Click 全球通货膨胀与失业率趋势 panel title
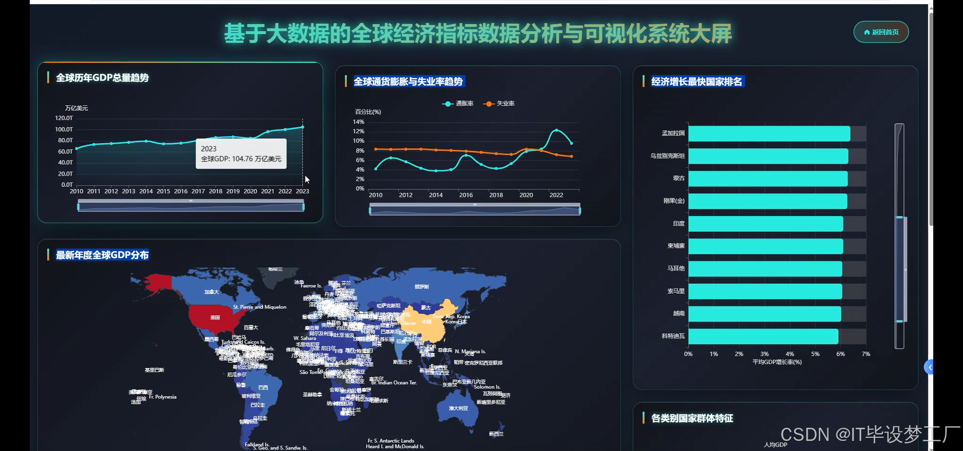 click(x=408, y=81)
